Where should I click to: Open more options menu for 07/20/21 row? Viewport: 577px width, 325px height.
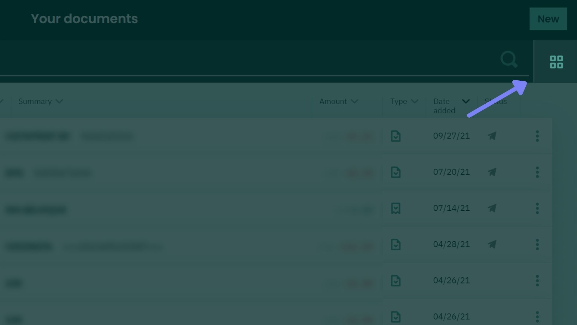click(537, 172)
